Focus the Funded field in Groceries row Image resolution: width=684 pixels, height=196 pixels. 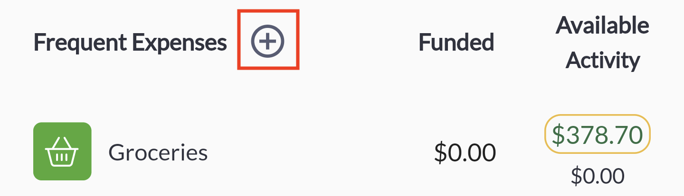pyautogui.click(x=465, y=152)
